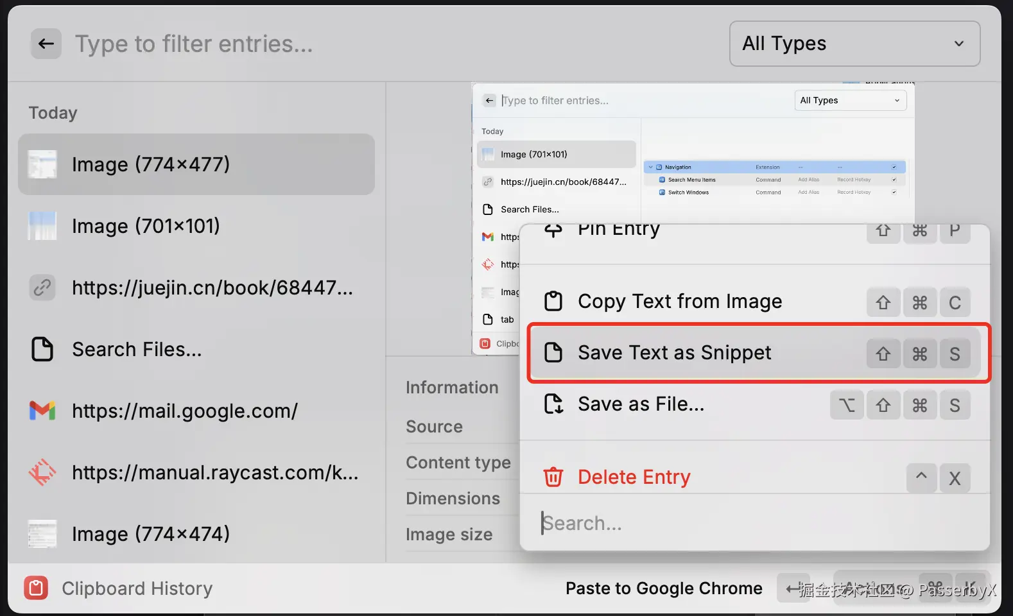This screenshot has width=1013, height=616.
Task: Open All Types dropdown inside the preview image
Action: 850,101
